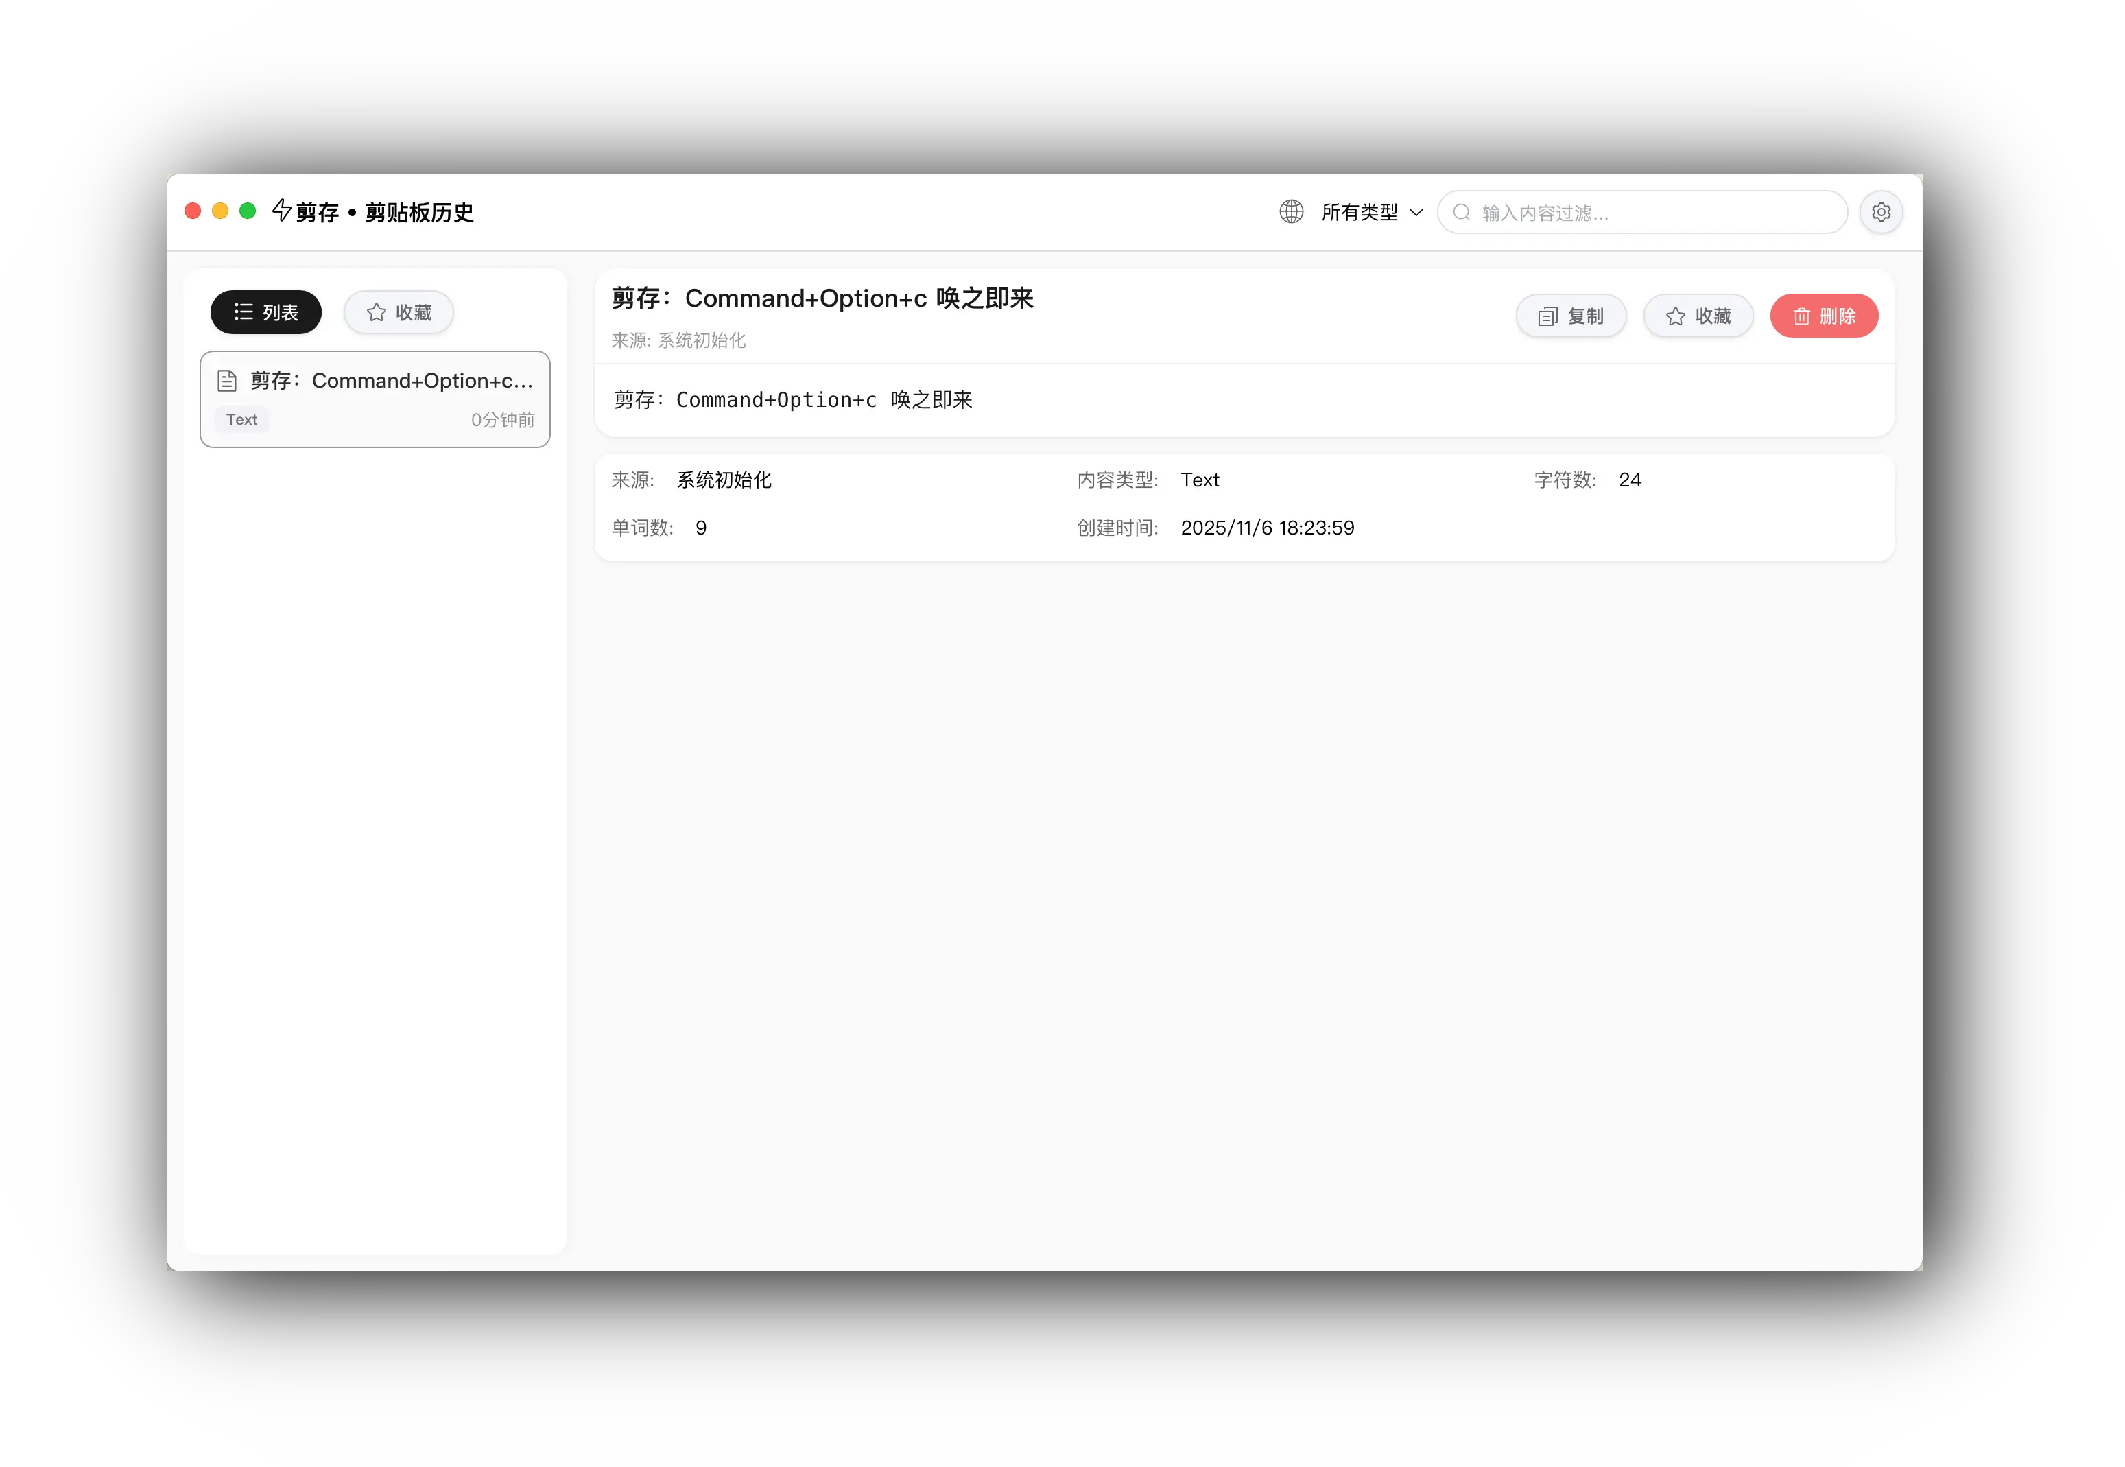This screenshot has height=1467, width=2125.
Task: Click the Text type tag on the entry
Action: (241, 419)
